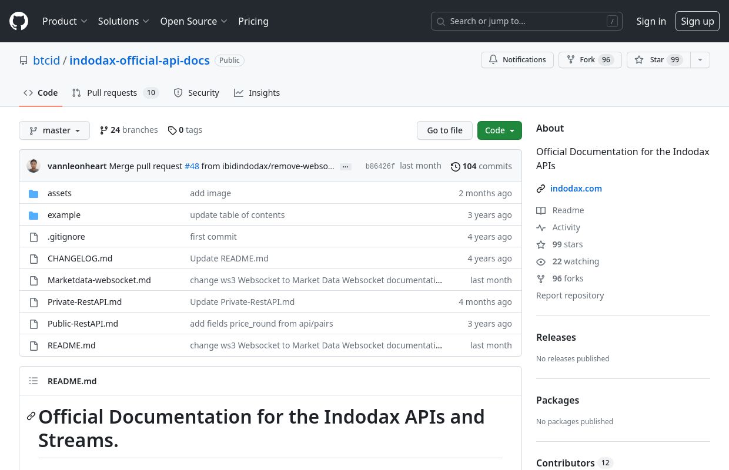View the 24 branches list

(129, 130)
